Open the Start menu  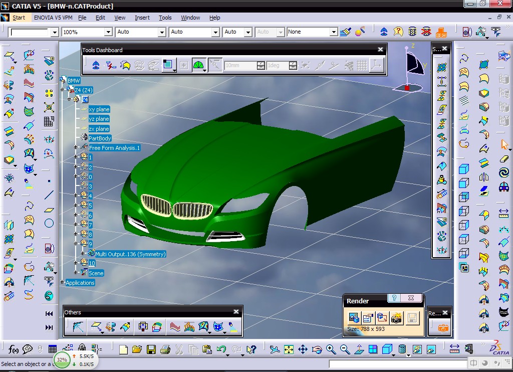19,18
